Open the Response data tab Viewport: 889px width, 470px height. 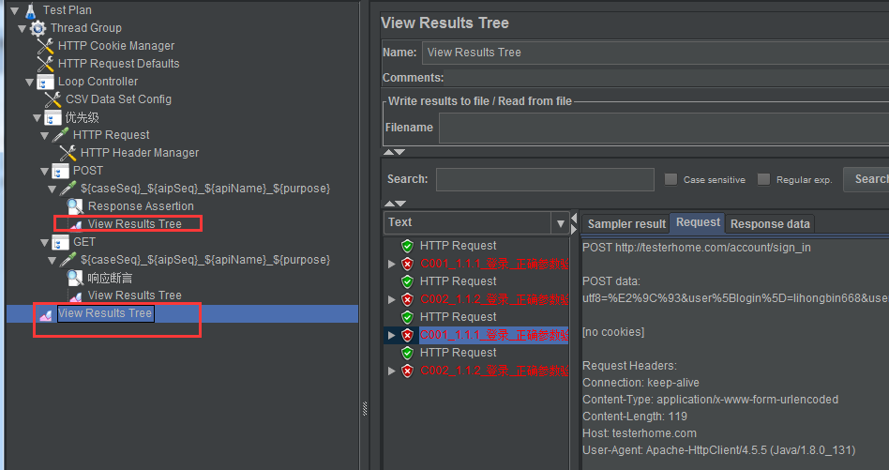point(770,223)
